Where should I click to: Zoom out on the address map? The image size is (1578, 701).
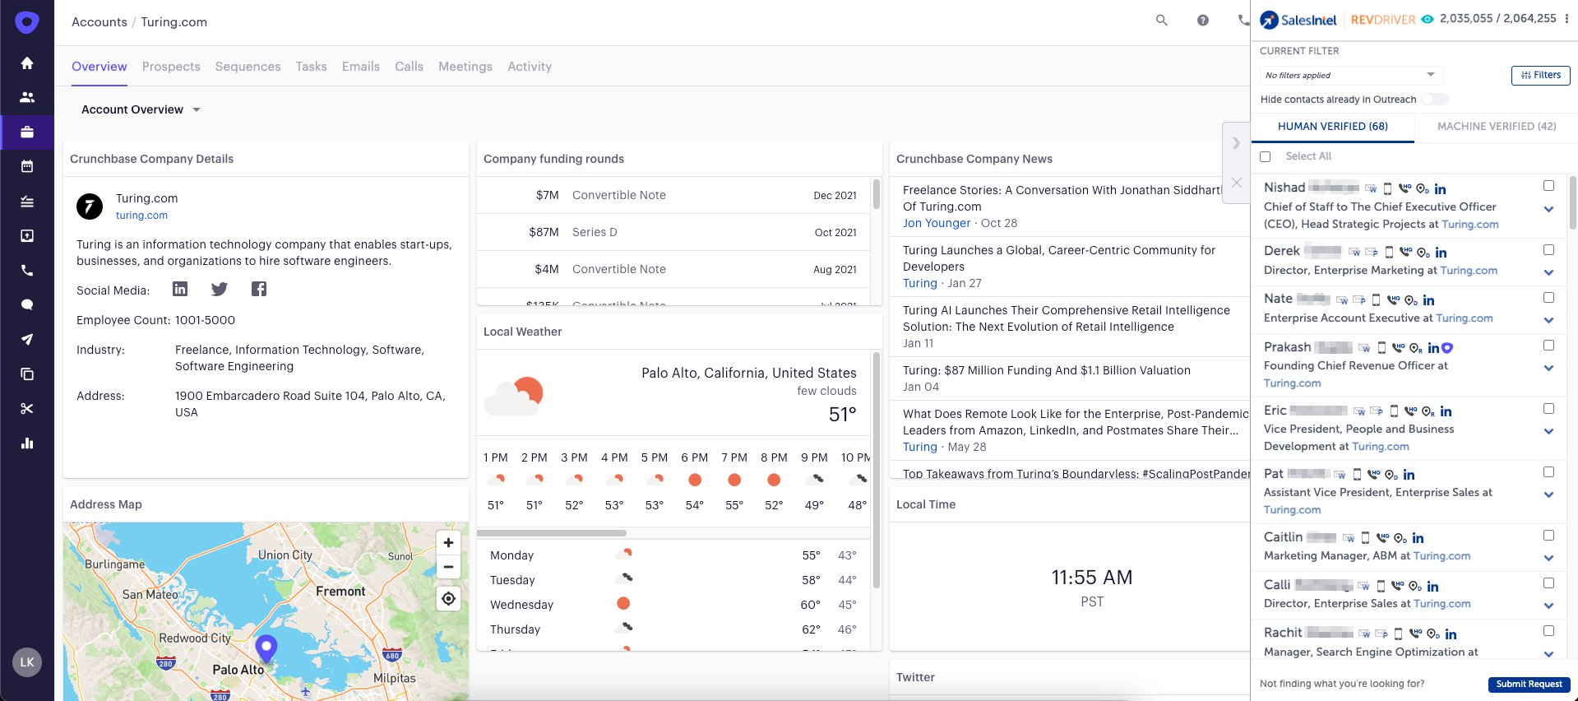[x=448, y=567]
